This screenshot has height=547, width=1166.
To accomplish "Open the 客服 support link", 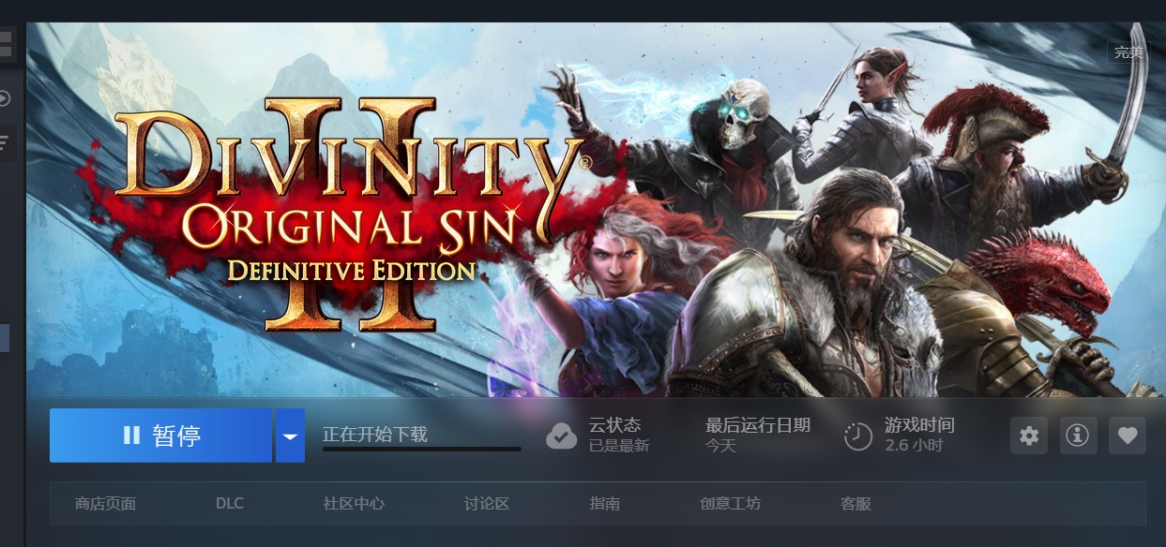I will pos(856,504).
